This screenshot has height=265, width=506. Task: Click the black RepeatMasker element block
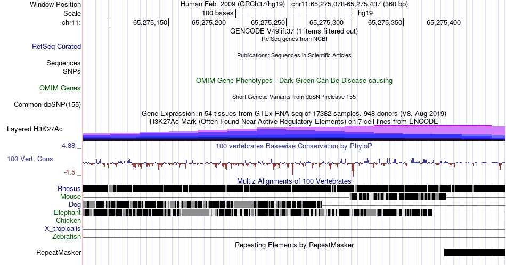pyautogui.click(x=475, y=252)
